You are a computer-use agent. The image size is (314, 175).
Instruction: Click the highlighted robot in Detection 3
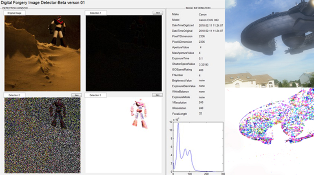point(139,114)
